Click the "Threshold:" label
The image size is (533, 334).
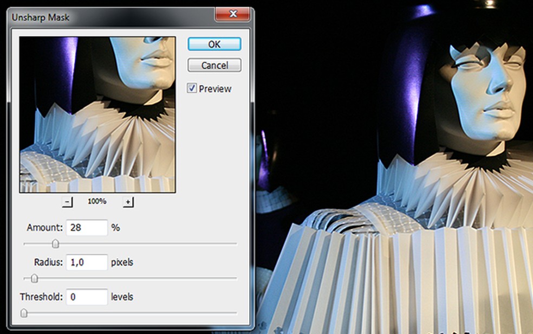coord(42,297)
